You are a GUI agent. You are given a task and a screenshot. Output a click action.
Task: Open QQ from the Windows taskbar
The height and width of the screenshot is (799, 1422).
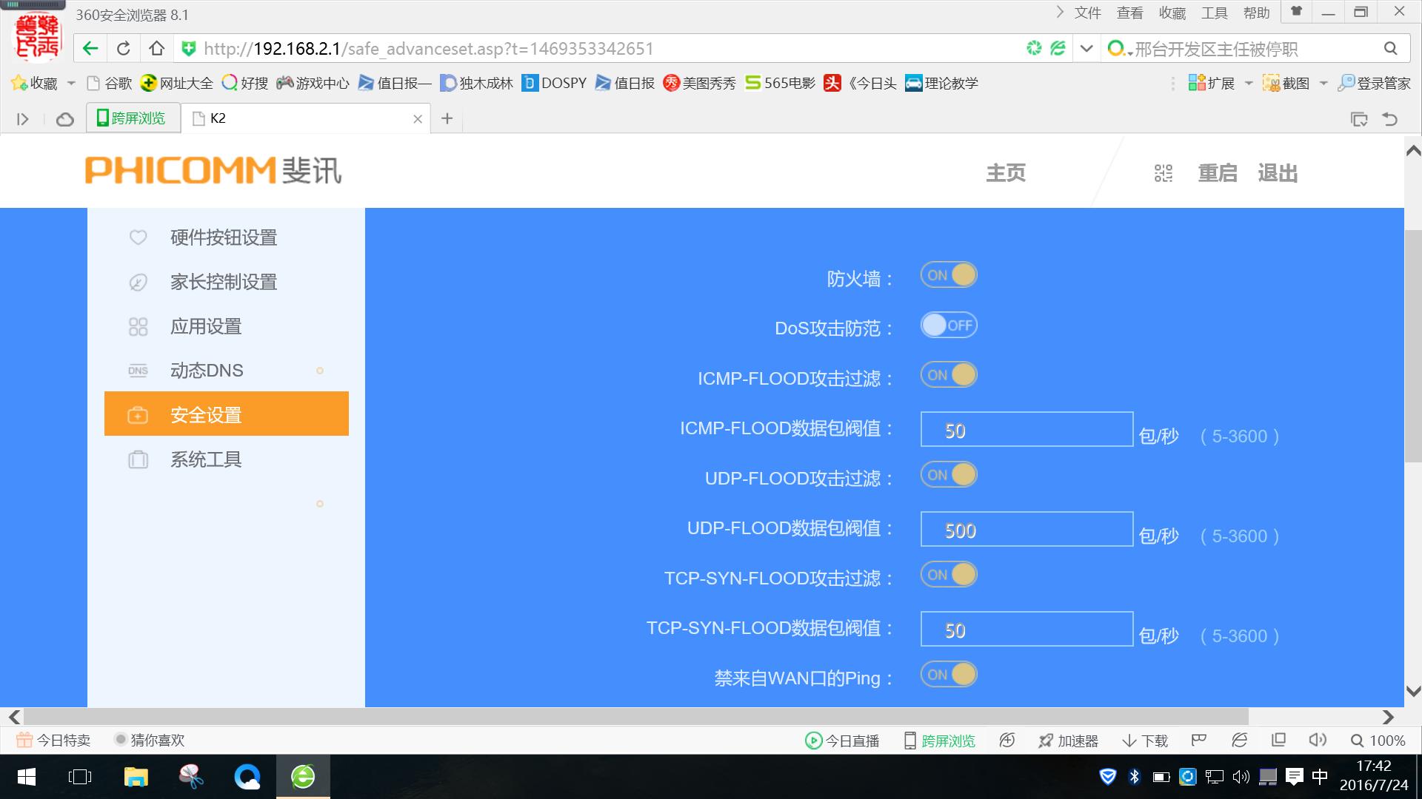click(247, 776)
